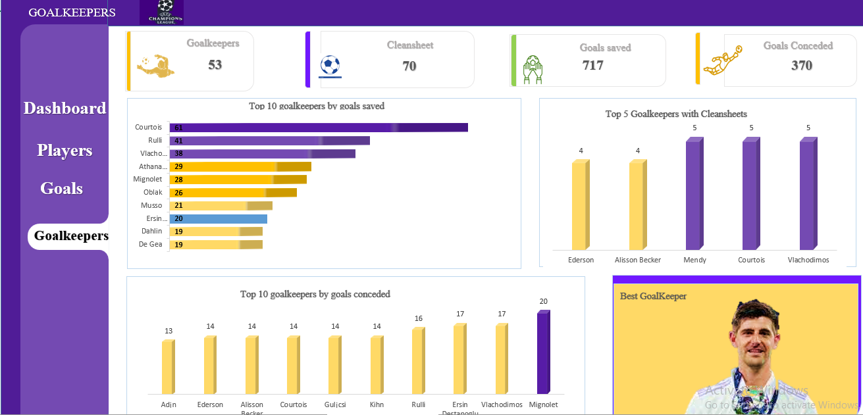Click the Mendy axis label
This screenshot has width=863, height=415.
point(694,260)
